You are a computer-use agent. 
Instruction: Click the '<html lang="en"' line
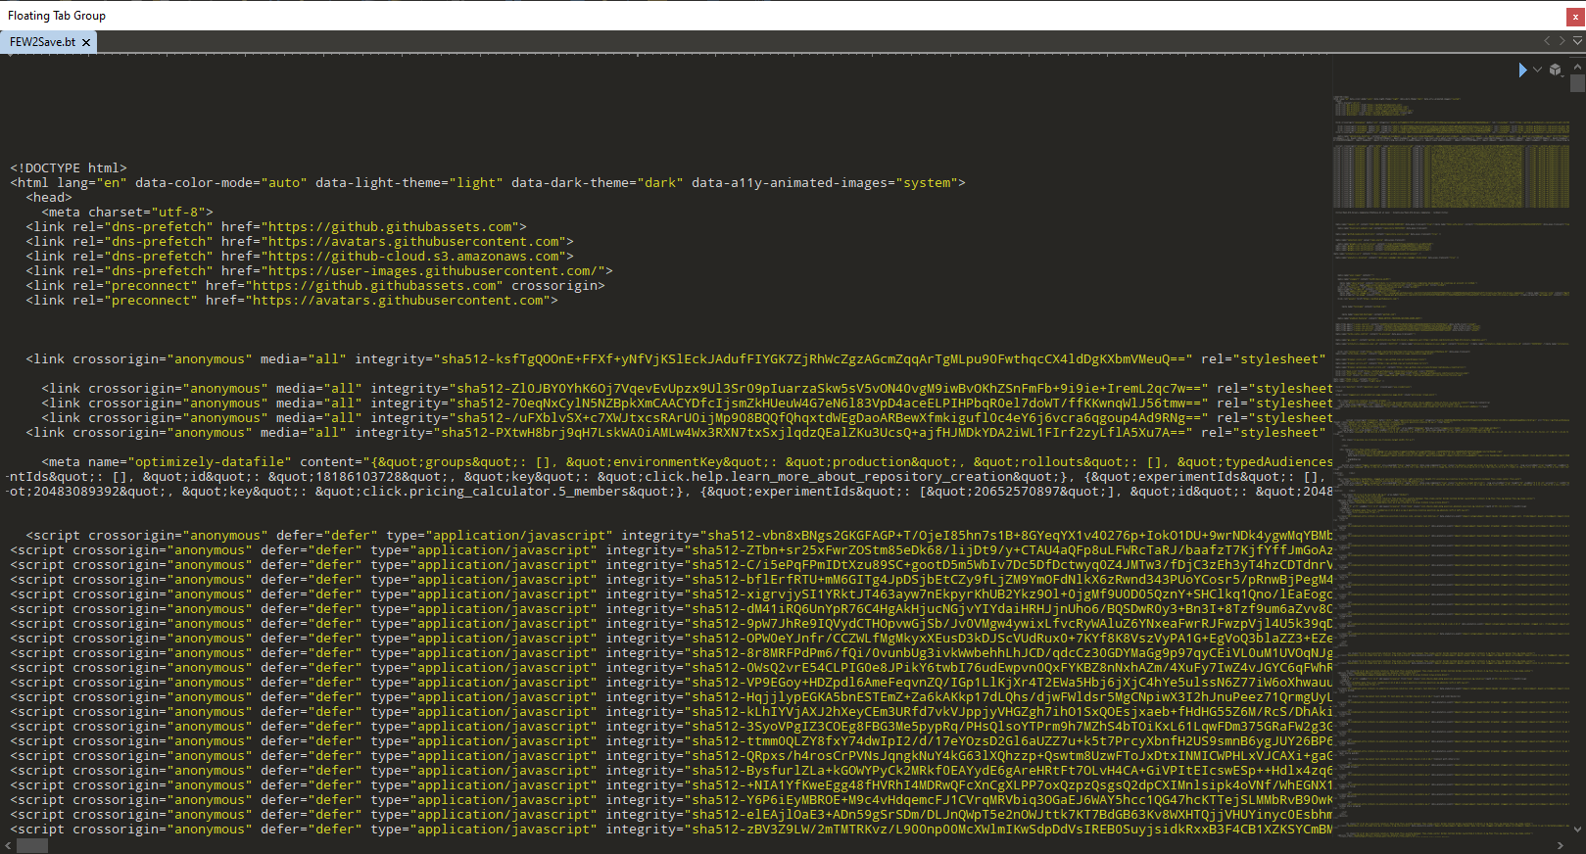click(x=488, y=183)
